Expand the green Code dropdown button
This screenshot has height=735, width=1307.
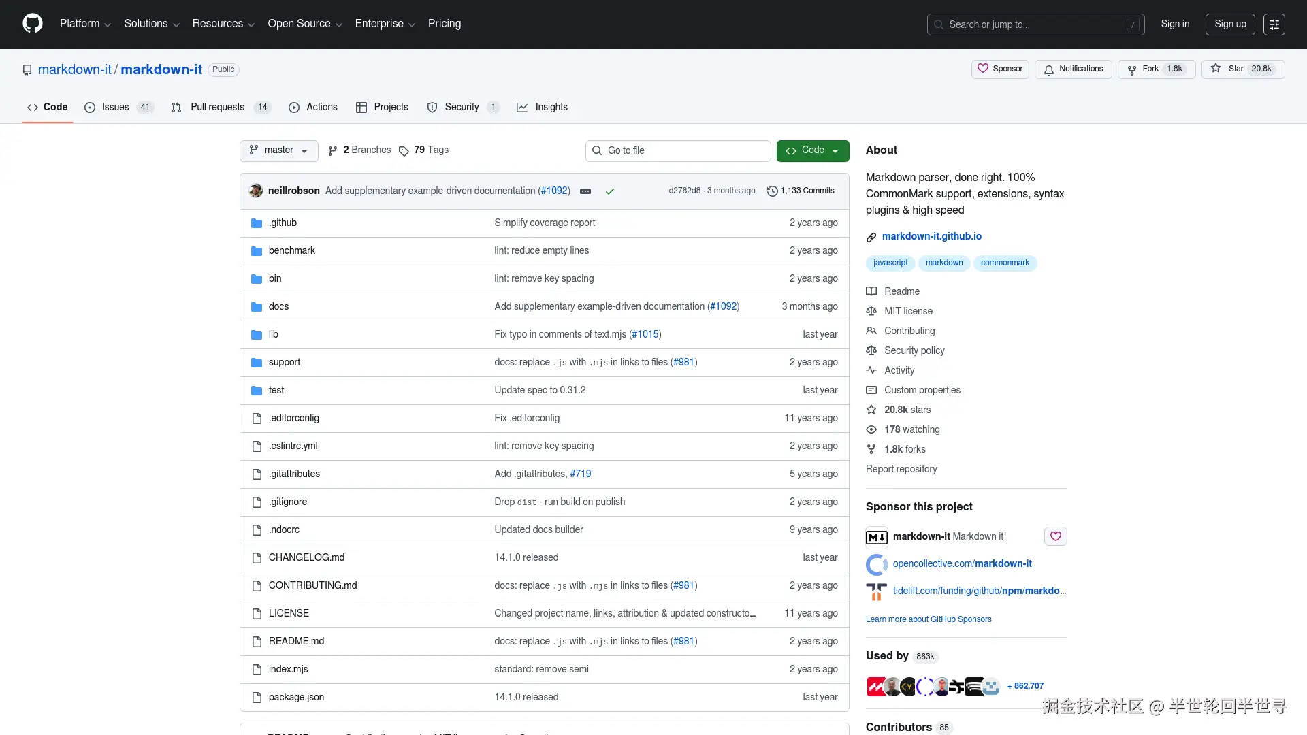coord(812,150)
